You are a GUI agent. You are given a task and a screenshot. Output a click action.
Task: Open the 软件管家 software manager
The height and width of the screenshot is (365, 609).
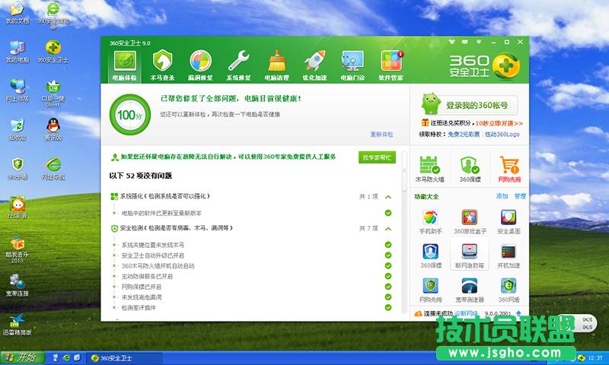[x=391, y=65]
